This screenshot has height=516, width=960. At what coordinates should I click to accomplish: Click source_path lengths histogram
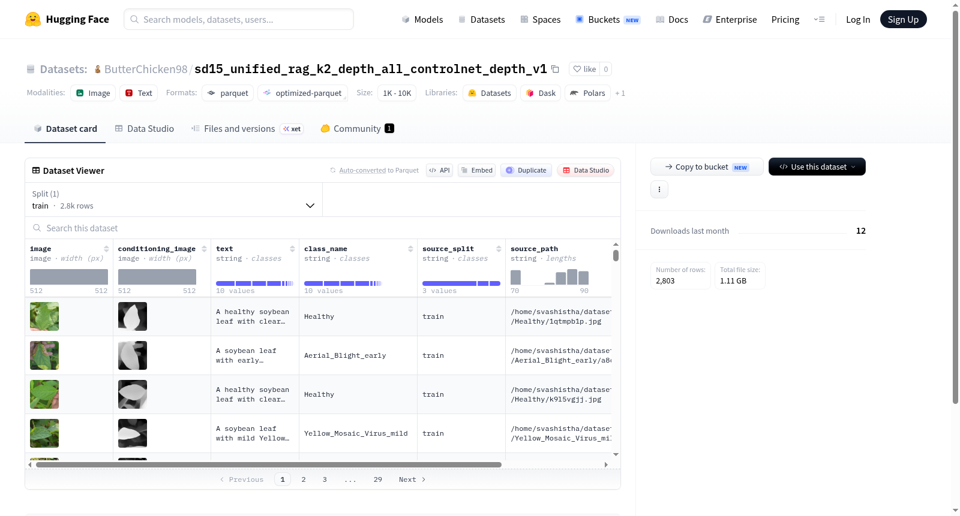coord(550,277)
